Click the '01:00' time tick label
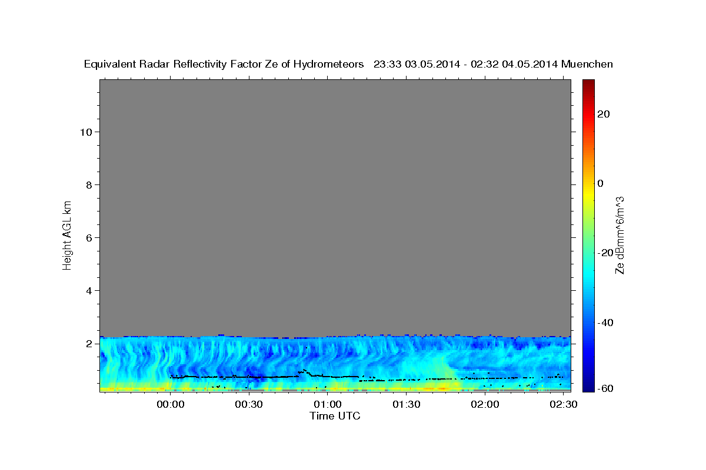Image resolution: width=706 pixels, height=470 pixels. pyautogui.click(x=327, y=405)
